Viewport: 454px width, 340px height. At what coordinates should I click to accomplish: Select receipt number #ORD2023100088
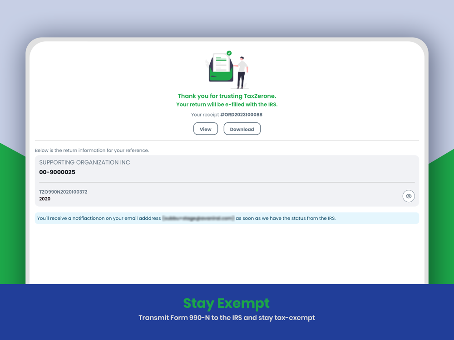pos(241,115)
